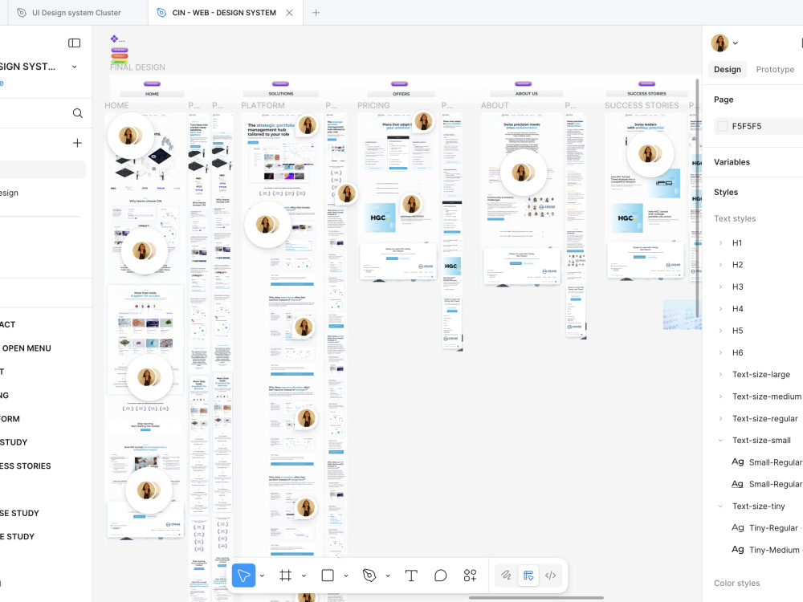Select the Frame tool
Viewport: 803px width, 602px height.
[x=285, y=576]
